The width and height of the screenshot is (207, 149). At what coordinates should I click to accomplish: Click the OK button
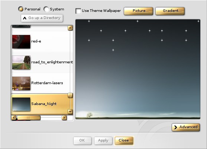coord(83,140)
